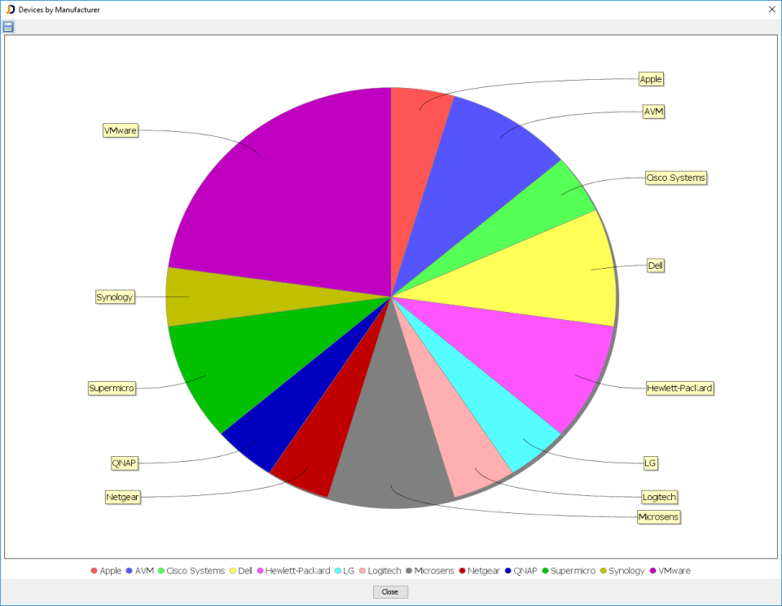Select the LG label on the chart
Screen dimensions: 782x606
(650, 463)
